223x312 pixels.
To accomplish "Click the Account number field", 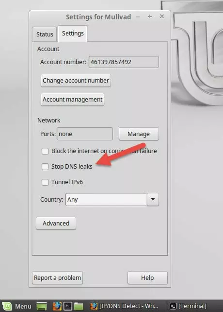I will 124,62.
